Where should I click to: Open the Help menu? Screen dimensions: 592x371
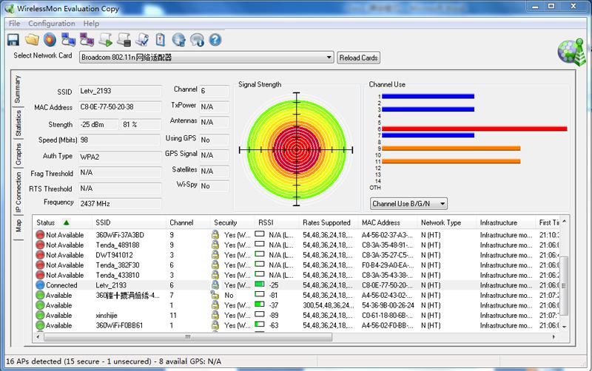coord(91,24)
